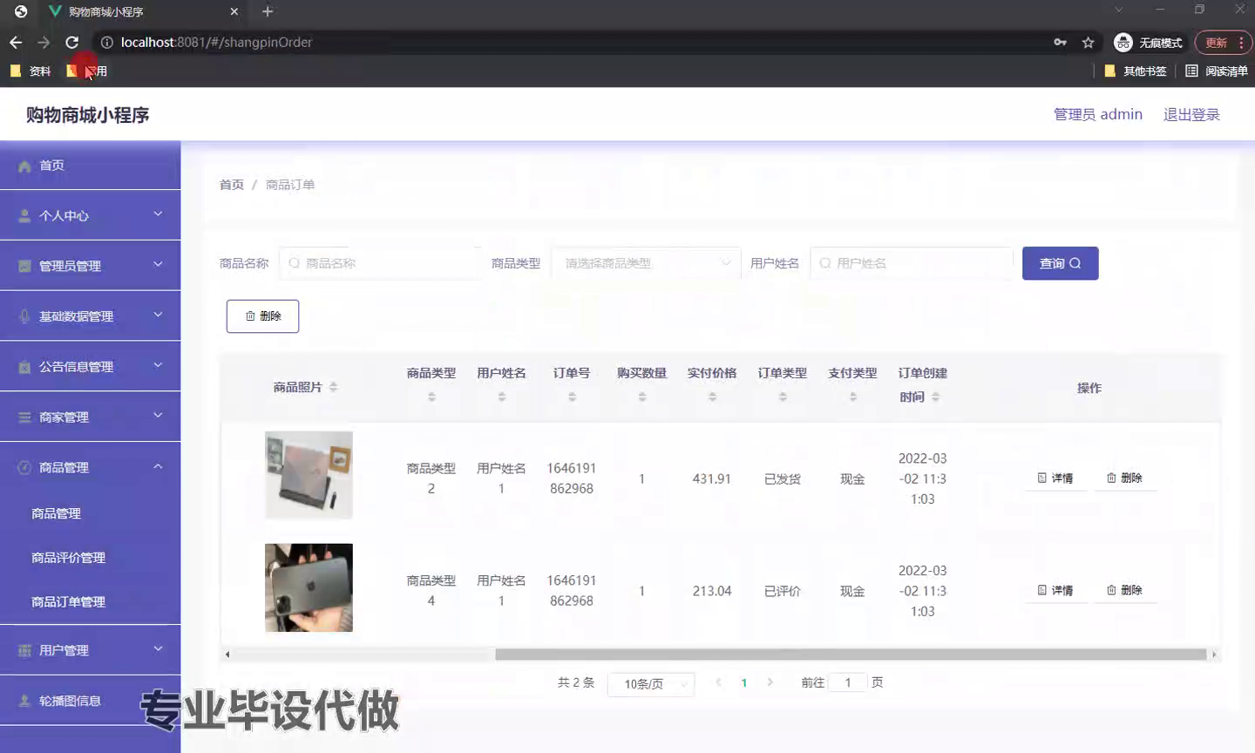
Task: Collapse the 商品管理 sidebar menu
Action: click(x=90, y=467)
